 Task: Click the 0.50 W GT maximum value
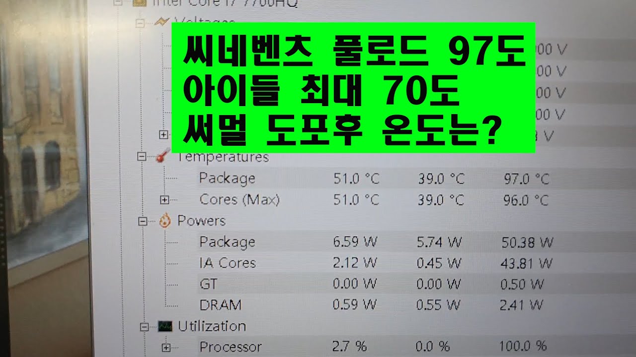pyautogui.click(x=522, y=285)
